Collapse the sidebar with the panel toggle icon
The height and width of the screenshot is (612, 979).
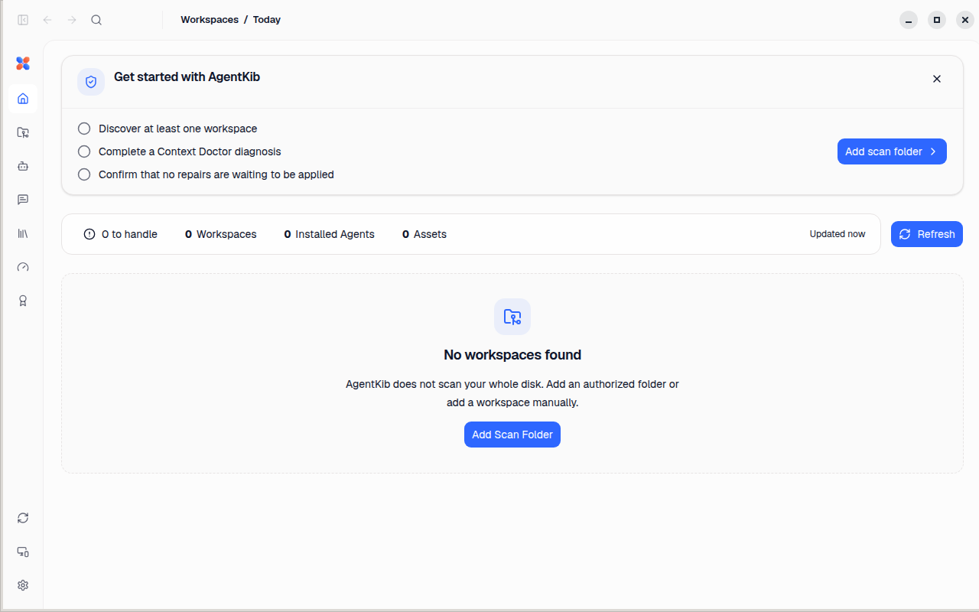tap(23, 20)
